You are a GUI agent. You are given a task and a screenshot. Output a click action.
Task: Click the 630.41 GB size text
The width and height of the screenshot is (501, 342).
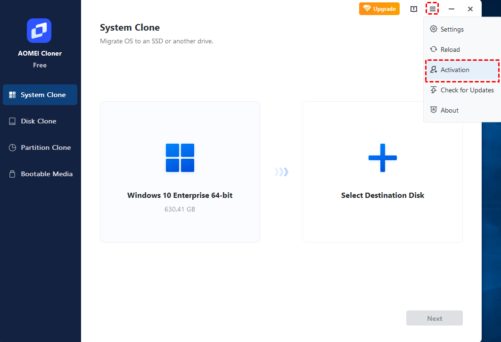[180, 209]
